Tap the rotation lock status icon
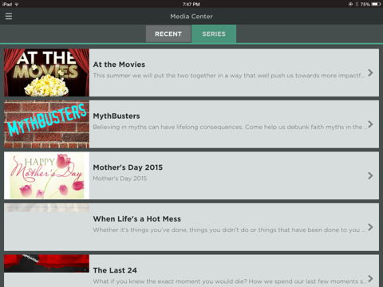This screenshot has height=287, width=383. (x=350, y=4)
